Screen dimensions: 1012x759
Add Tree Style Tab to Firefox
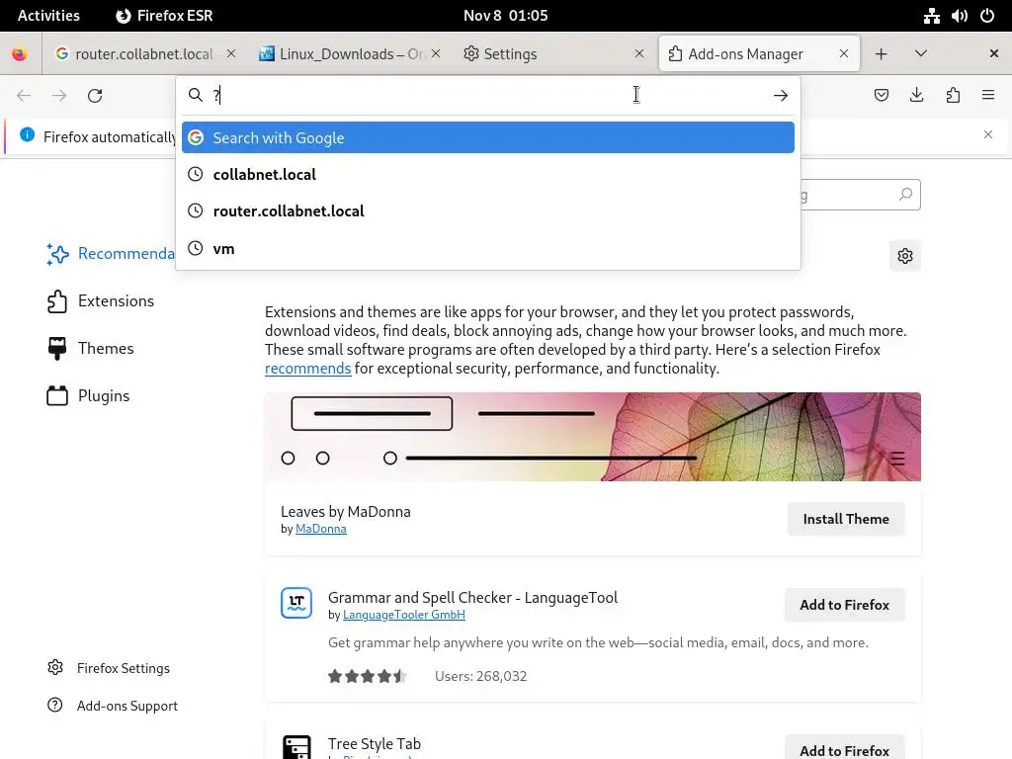pyautogui.click(x=844, y=749)
